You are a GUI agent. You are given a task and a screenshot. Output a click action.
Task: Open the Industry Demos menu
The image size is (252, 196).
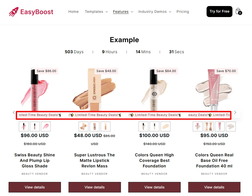(x=152, y=12)
